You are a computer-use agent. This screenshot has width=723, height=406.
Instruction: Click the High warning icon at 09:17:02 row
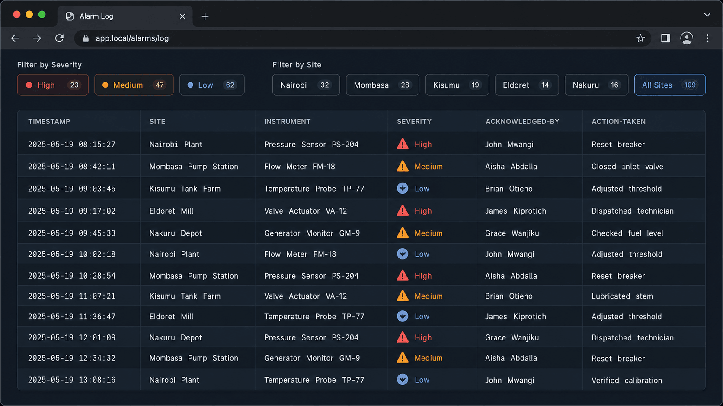pyautogui.click(x=403, y=211)
